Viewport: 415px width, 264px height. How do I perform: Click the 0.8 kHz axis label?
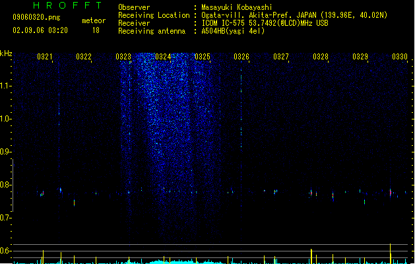[5, 185]
